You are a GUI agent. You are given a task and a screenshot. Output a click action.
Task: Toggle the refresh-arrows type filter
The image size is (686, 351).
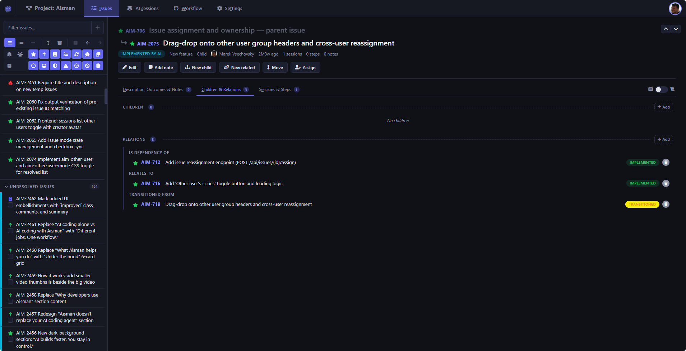77,54
